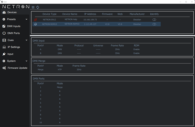Click the Device Name column header

(x=70, y=14)
